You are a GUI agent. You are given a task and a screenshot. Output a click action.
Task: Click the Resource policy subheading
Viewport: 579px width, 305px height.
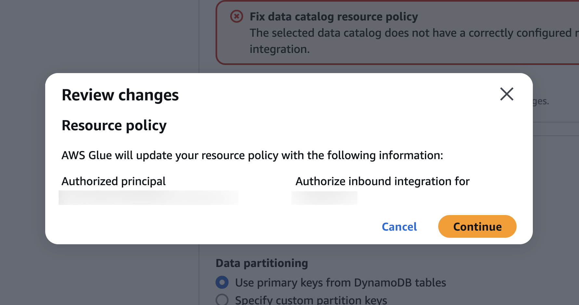tap(114, 125)
